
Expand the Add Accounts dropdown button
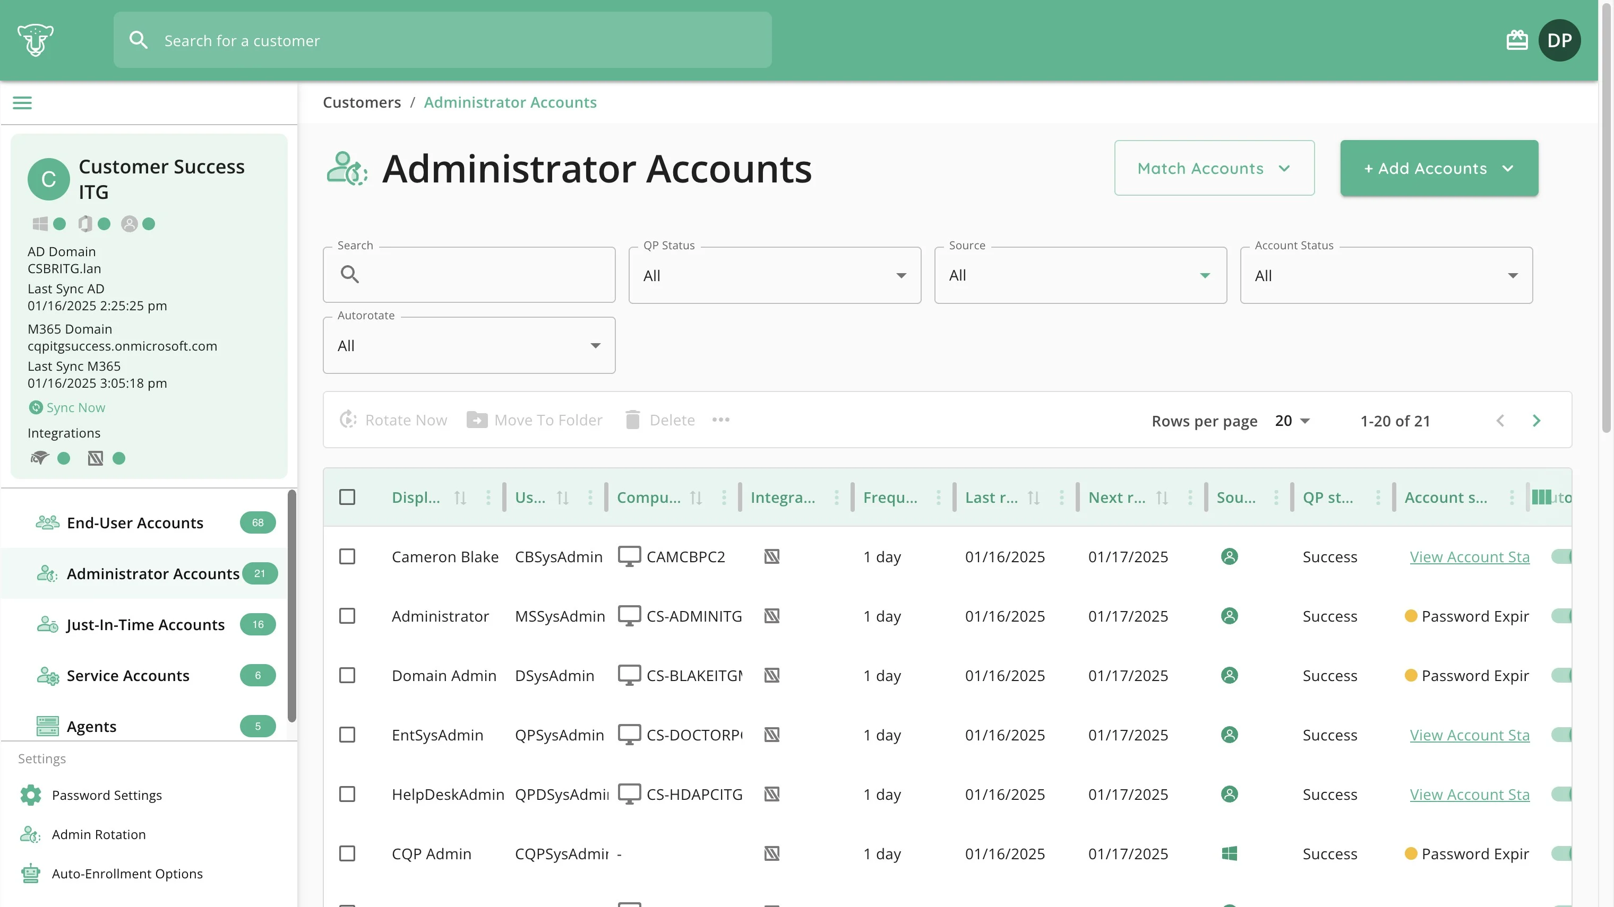1439,168
